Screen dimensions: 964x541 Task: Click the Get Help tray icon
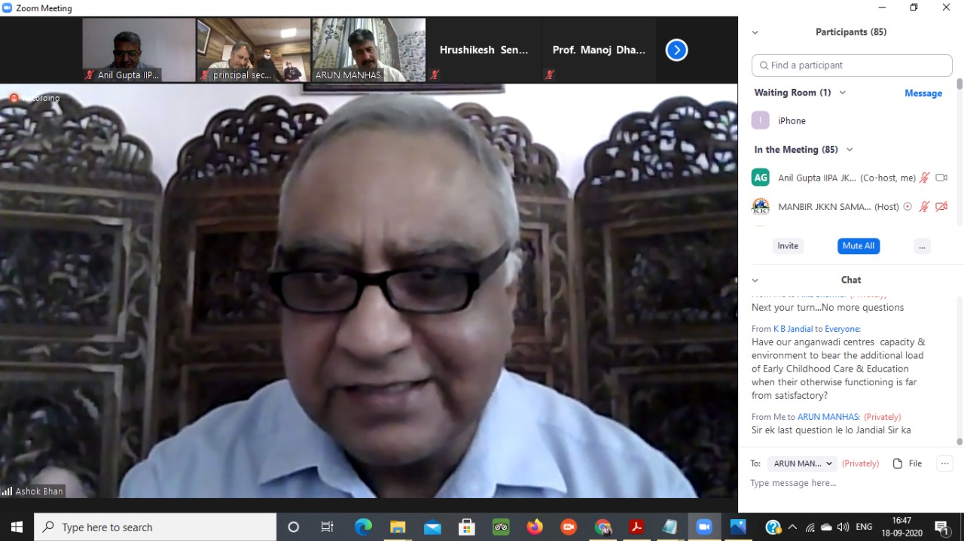pos(773,527)
